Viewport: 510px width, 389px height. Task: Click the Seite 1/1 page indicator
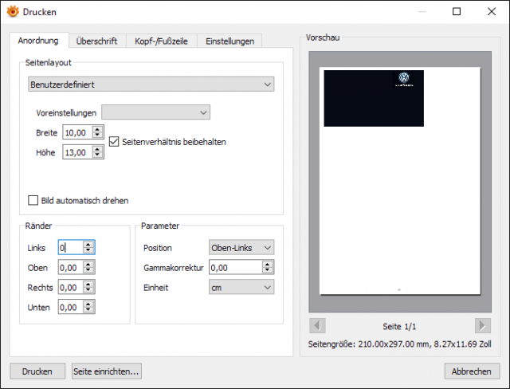pos(399,326)
